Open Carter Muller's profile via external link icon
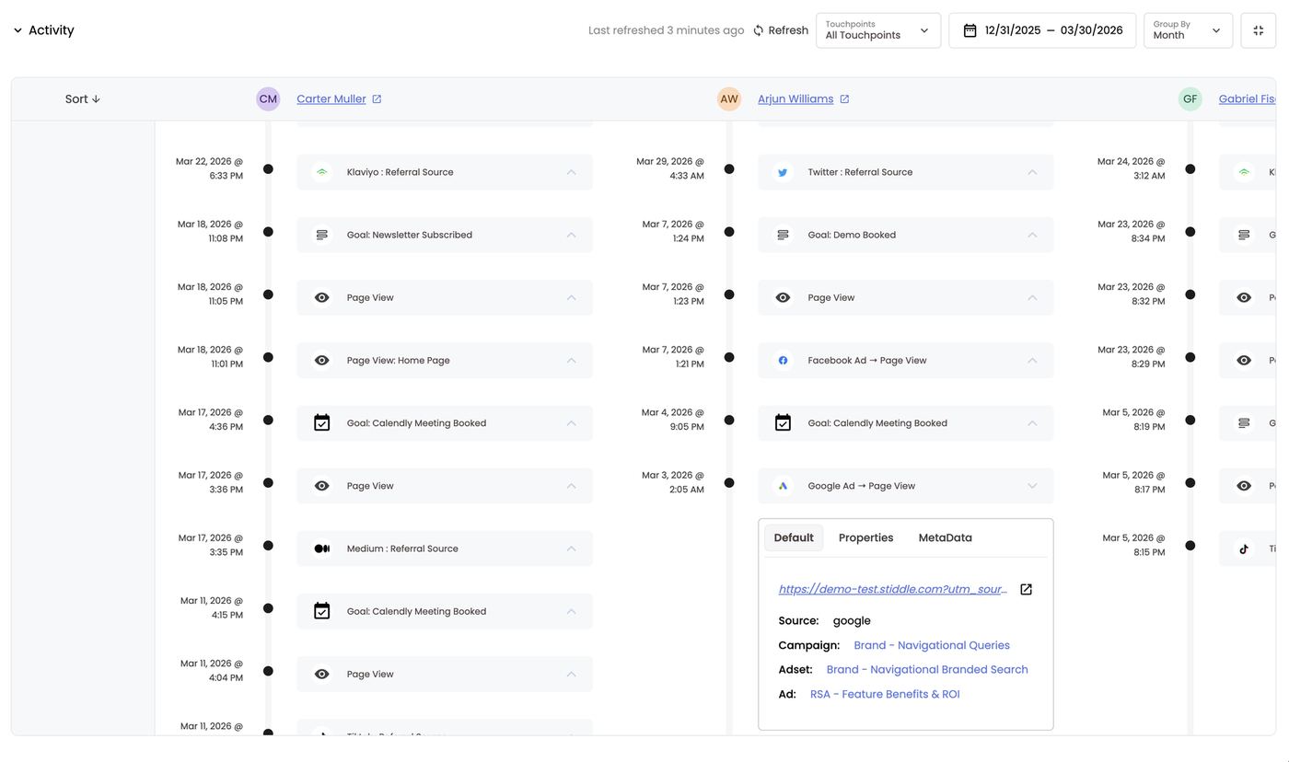 point(377,99)
